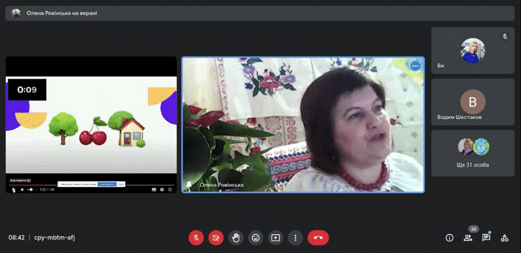Open meeting details info icon
Image resolution: width=521 pixels, height=253 pixels.
click(x=450, y=238)
